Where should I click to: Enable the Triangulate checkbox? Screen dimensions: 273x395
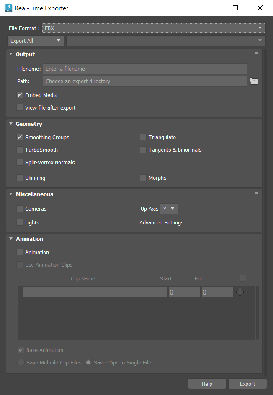tap(143, 138)
